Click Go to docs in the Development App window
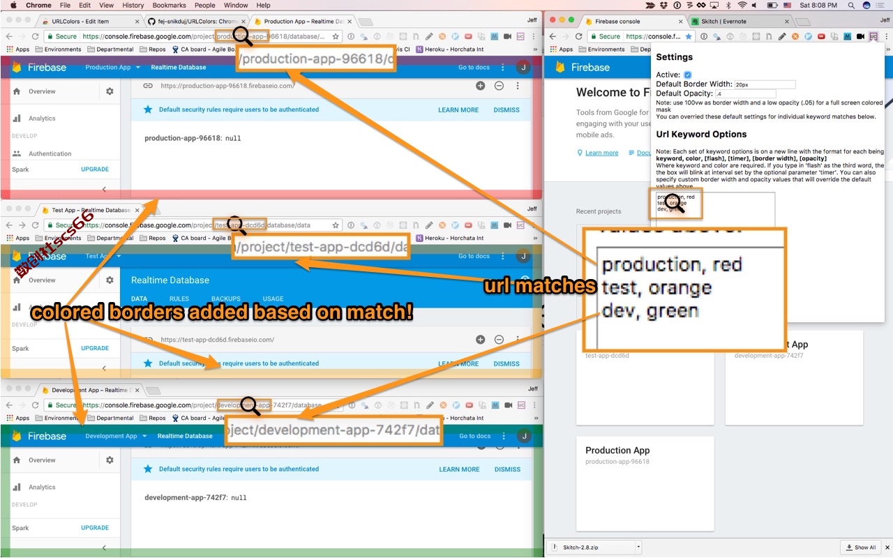The width and height of the screenshot is (893, 558). pyautogui.click(x=475, y=436)
